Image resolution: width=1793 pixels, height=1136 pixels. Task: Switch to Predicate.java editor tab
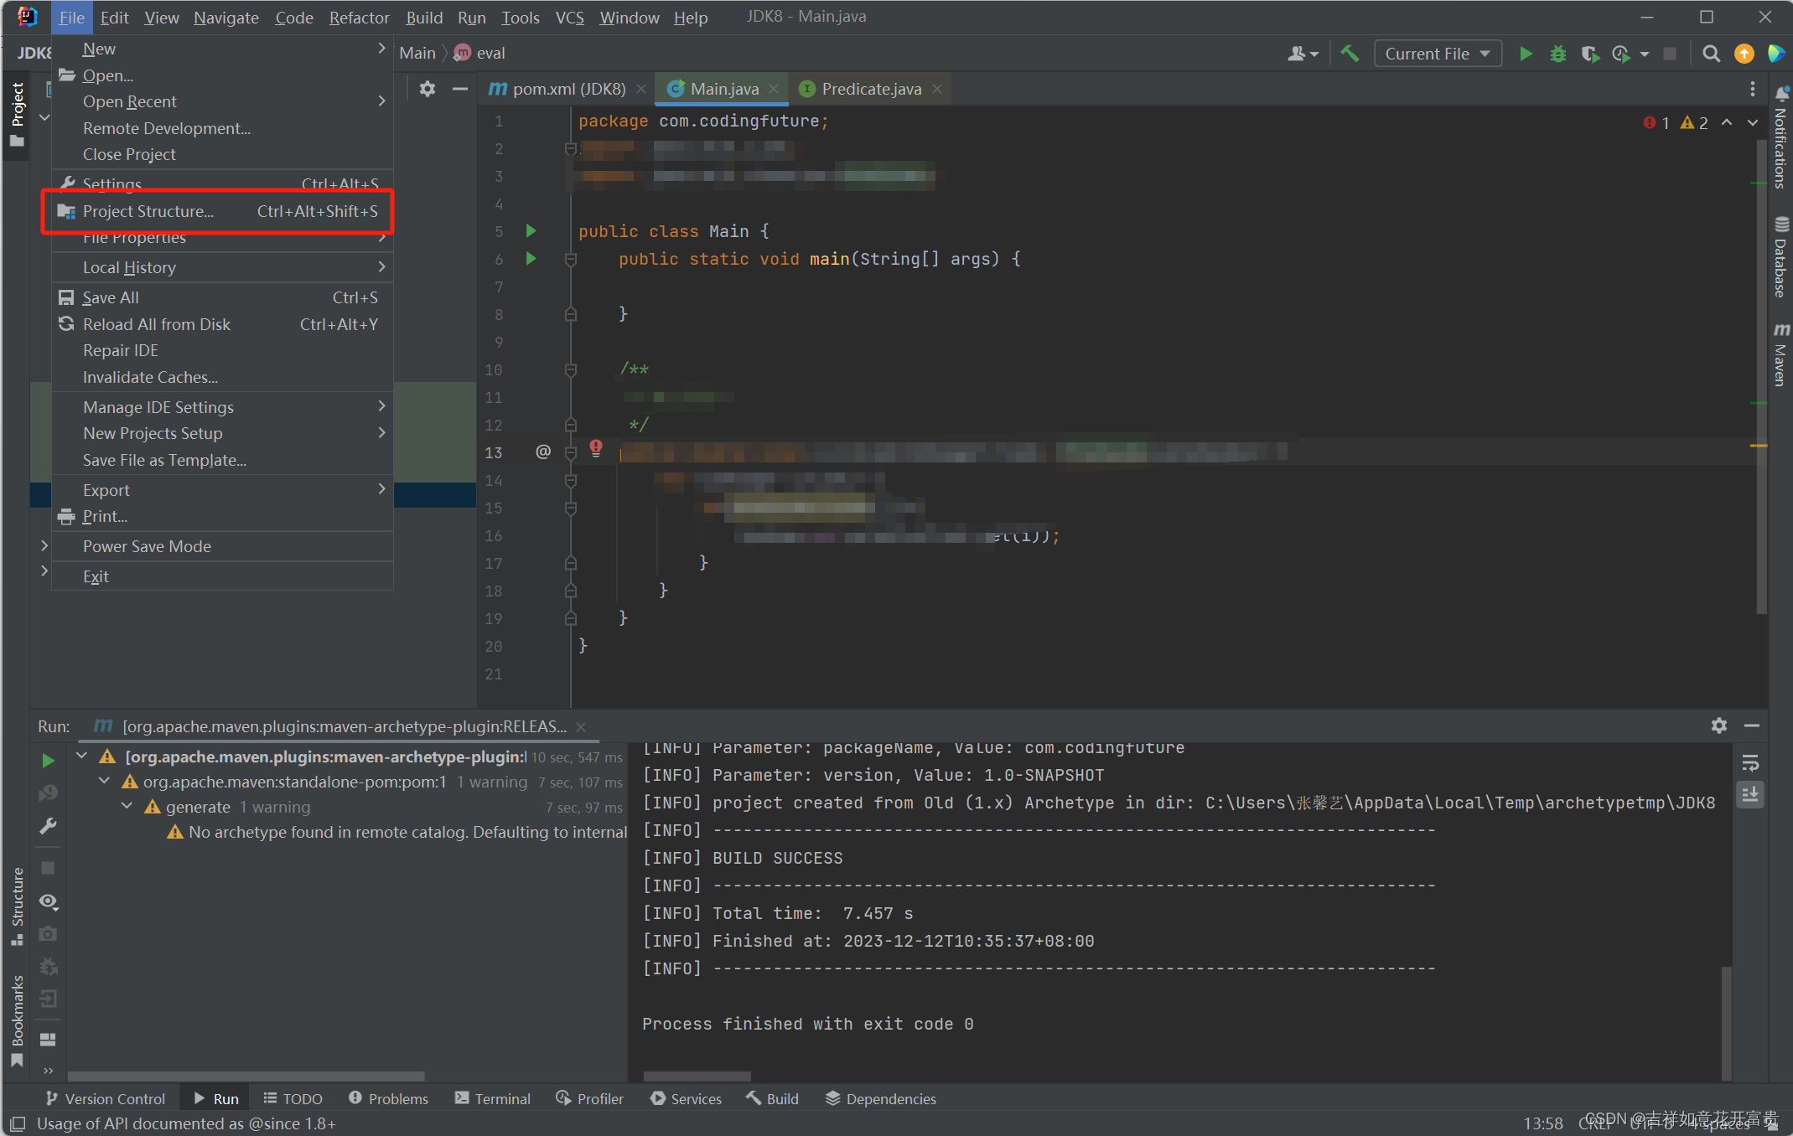pyautogui.click(x=870, y=89)
